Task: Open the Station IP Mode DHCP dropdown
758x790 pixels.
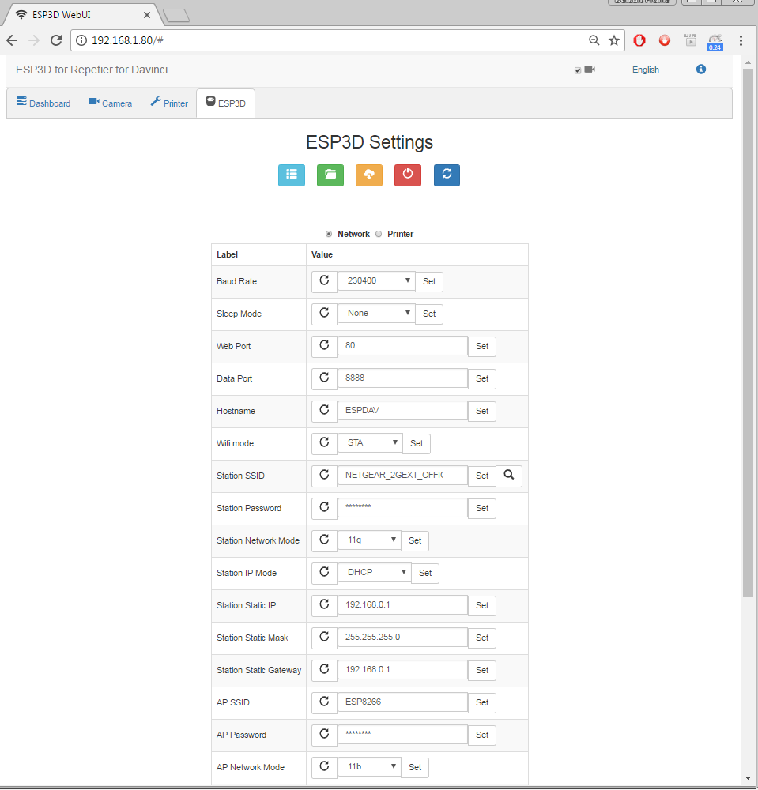Action: point(375,572)
